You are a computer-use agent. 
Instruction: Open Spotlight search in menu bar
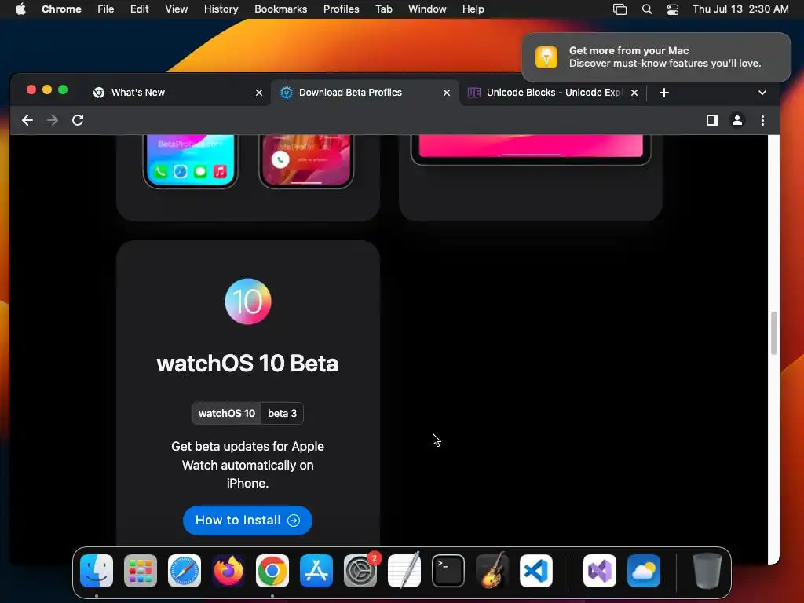coord(647,9)
